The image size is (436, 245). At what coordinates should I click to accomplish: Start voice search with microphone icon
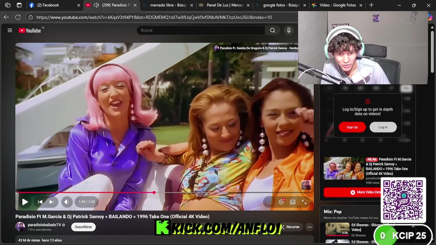click(289, 30)
